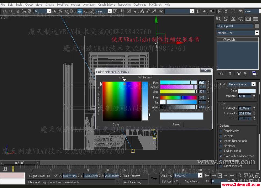Open the Modifiers menu
Screen dimensions: 261x188
point(62,5)
